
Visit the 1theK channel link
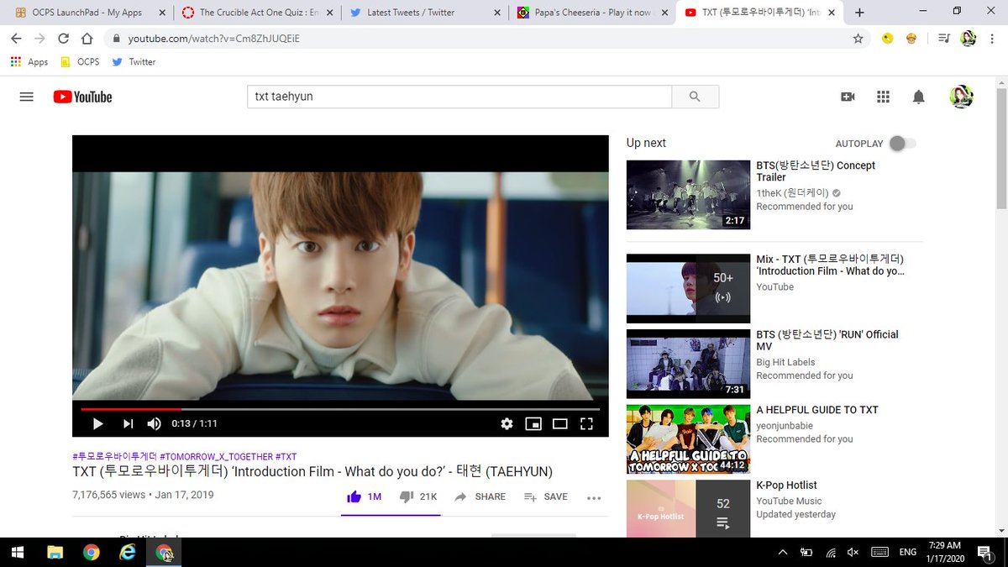(x=792, y=193)
